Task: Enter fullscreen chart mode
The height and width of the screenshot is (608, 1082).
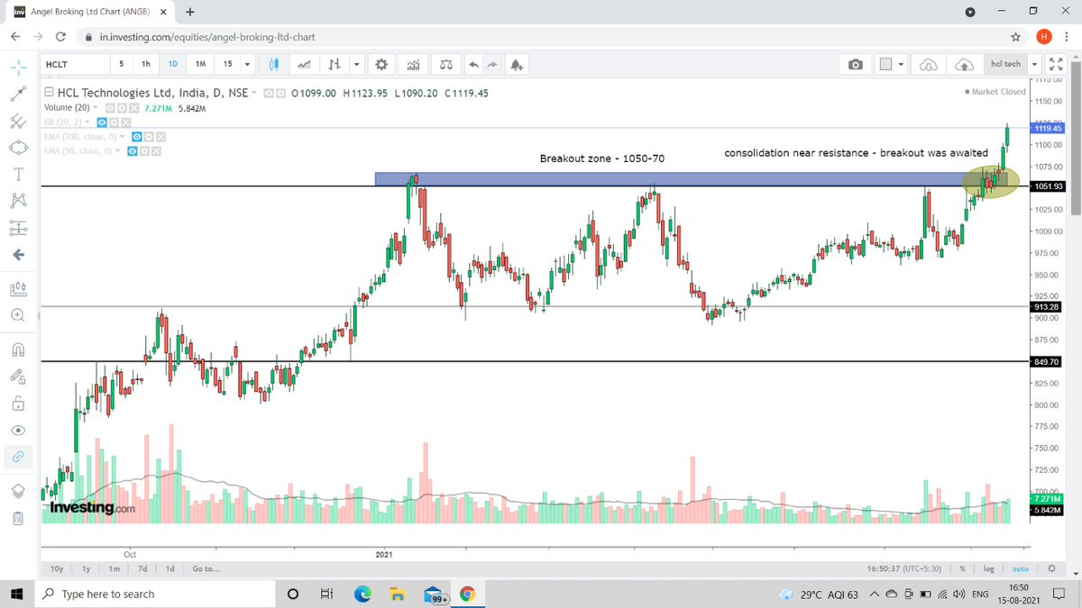Action: 1057,65
